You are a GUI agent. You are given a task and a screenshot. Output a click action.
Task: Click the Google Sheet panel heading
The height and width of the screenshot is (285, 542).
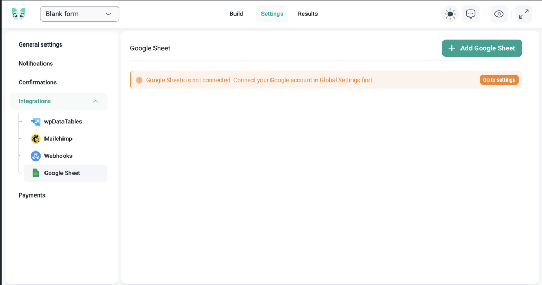click(150, 48)
